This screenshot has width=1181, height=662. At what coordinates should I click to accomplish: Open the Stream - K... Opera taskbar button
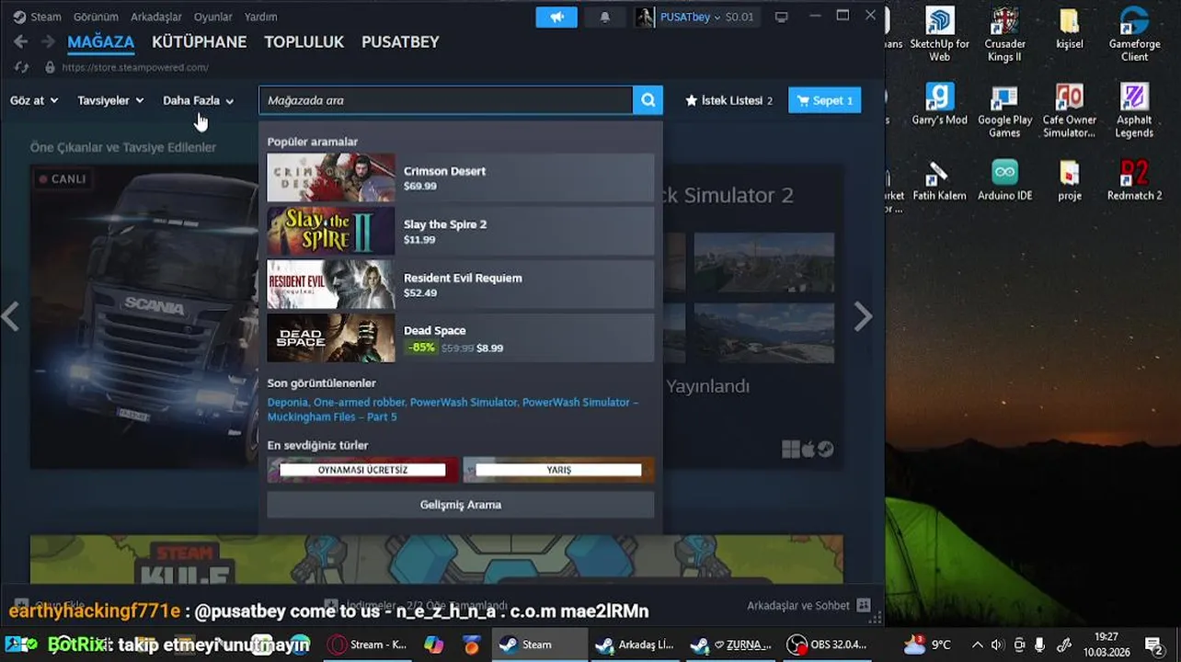pyautogui.click(x=367, y=645)
